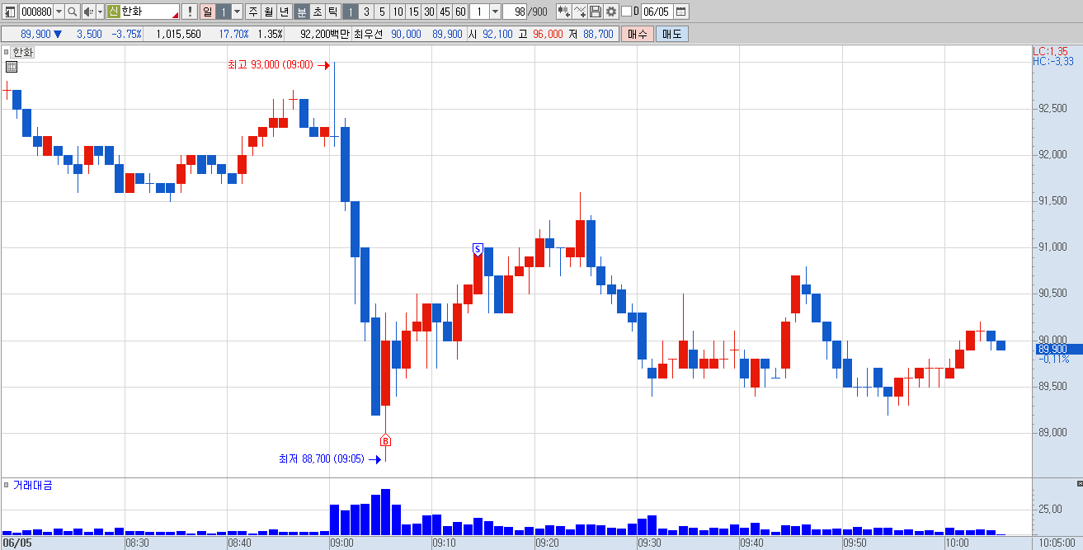Screen dimensions: 1083x550
Task: Open the dropdown arrow beside the speaker icon
Action: click(101, 12)
